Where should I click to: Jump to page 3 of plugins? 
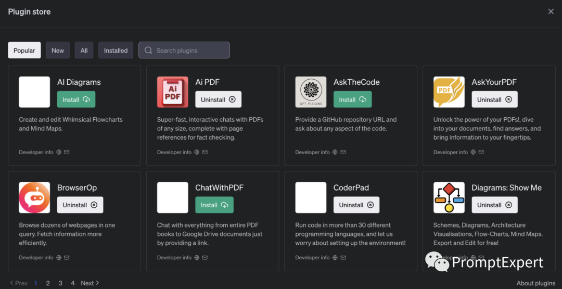pyautogui.click(x=60, y=283)
